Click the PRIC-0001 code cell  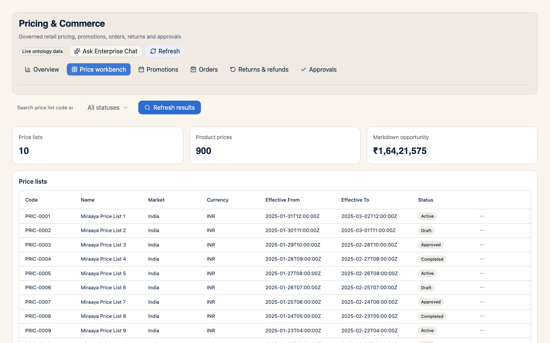click(38, 216)
